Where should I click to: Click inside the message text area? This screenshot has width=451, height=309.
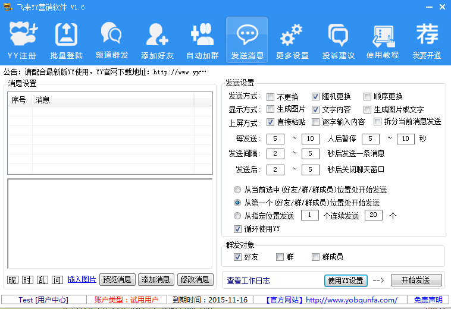(x=109, y=223)
